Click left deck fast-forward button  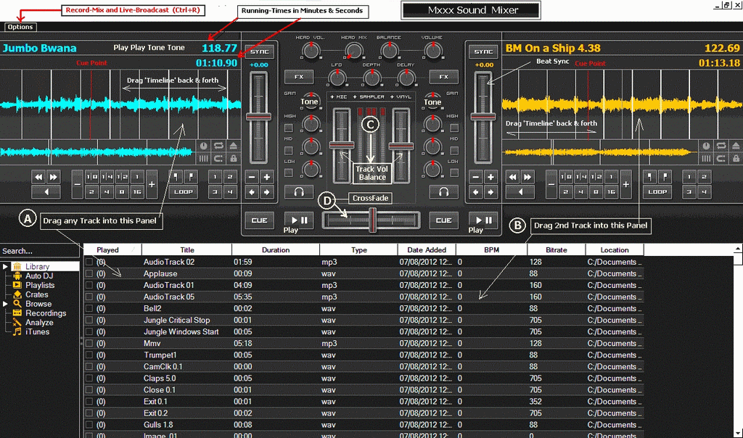pos(54,177)
